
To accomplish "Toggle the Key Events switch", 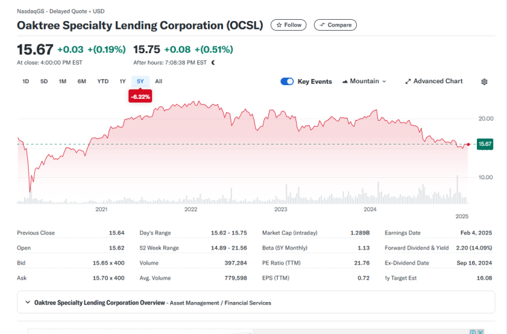I will pos(287,81).
